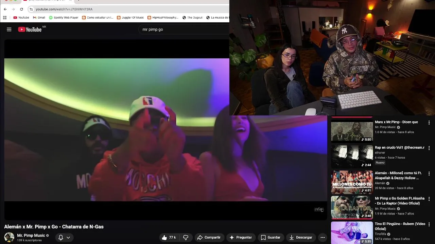Open title 'Mara x Mr.Pimp - Dicen que'
435x244 pixels.
tap(396, 122)
